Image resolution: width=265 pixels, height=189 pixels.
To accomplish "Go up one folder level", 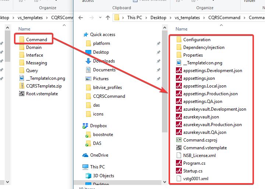I will click(108, 18).
